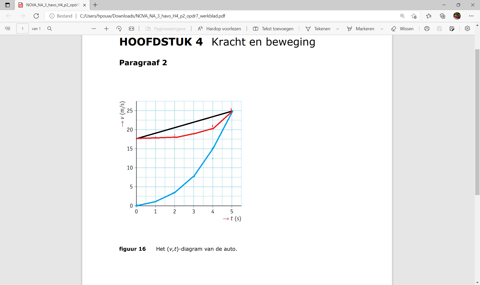This screenshot has width=480, height=285.
Task: Add this page to favorites
Action: (x=414, y=16)
